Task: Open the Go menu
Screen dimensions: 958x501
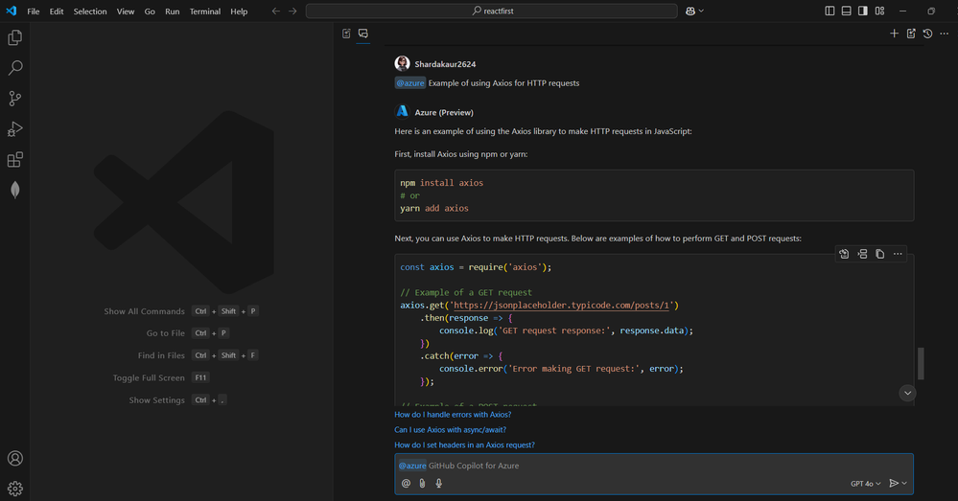Action: (x=150, y=11)
